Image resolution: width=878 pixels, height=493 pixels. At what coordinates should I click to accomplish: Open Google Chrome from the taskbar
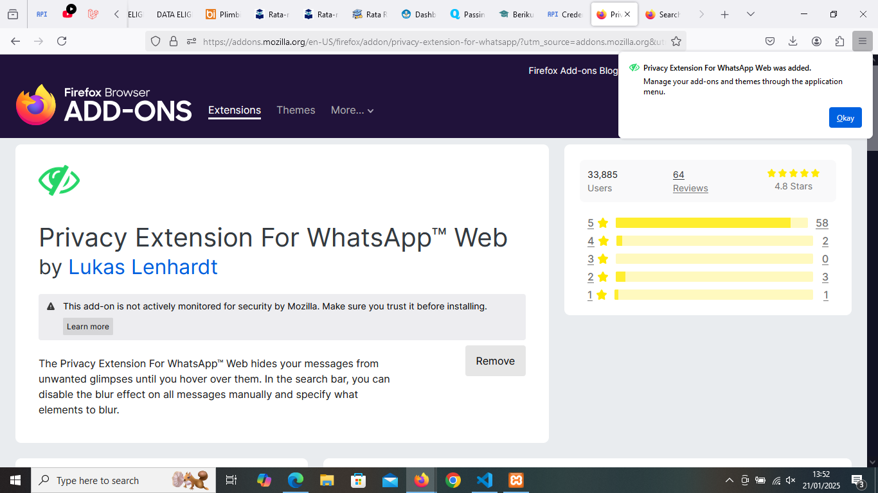click(x=453, y=480)
